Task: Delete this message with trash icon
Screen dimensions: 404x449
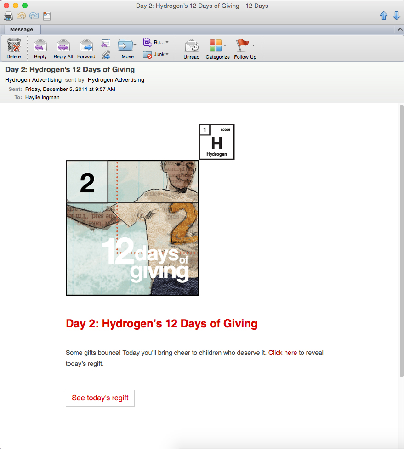Action: click(14, 48)
